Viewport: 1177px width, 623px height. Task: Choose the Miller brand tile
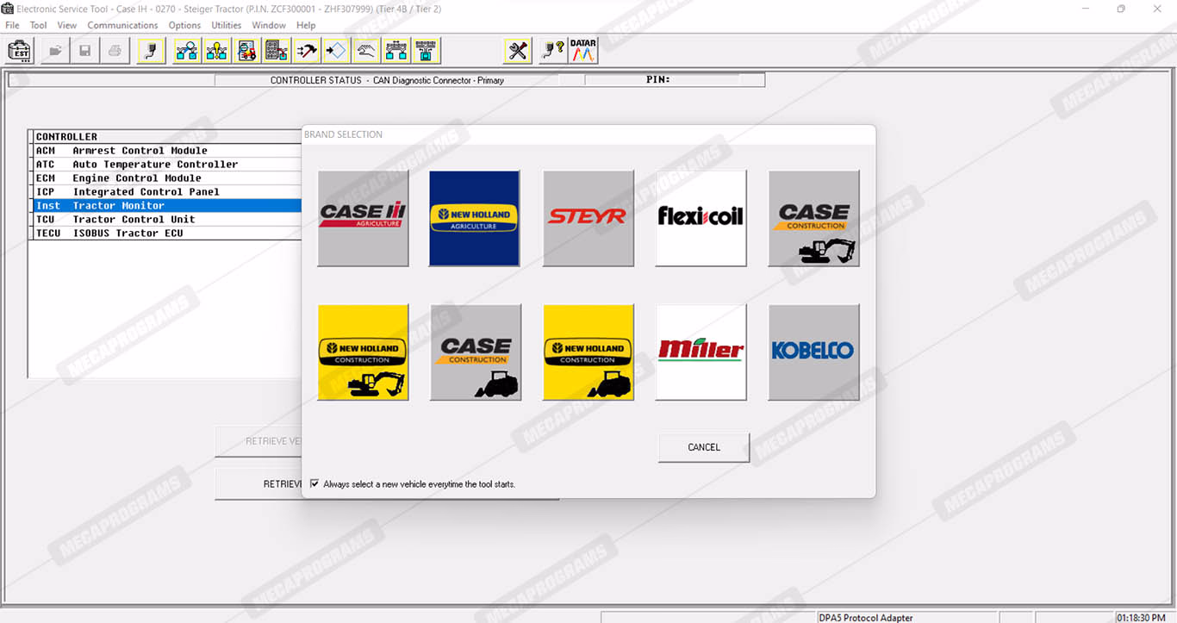[x=701, y=352]
